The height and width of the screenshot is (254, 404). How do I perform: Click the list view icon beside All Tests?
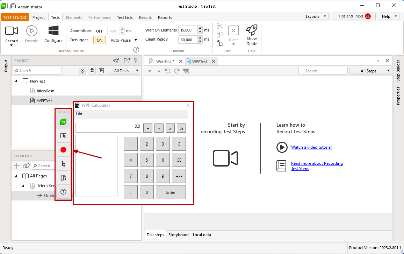[101, 71]
